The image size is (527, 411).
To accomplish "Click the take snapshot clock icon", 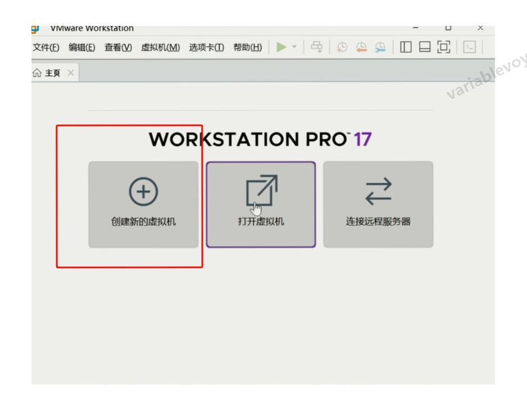I will (x=342, y=47).
